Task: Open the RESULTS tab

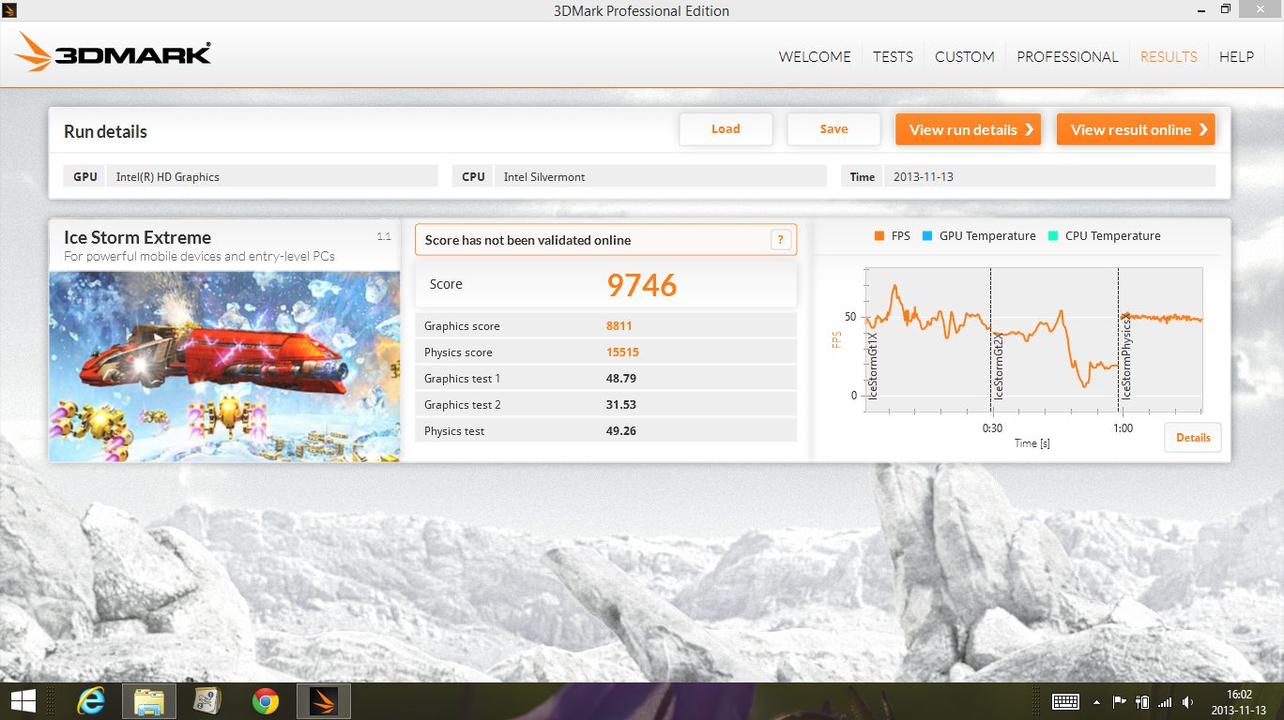Action: [x=1169, y=56]
